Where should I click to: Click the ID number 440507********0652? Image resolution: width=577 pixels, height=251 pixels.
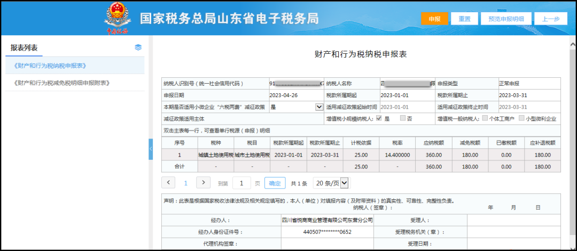click(327, 232)
